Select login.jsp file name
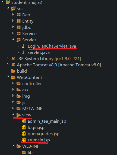Viewport: 117px width, 155px height. click(36, 128)
